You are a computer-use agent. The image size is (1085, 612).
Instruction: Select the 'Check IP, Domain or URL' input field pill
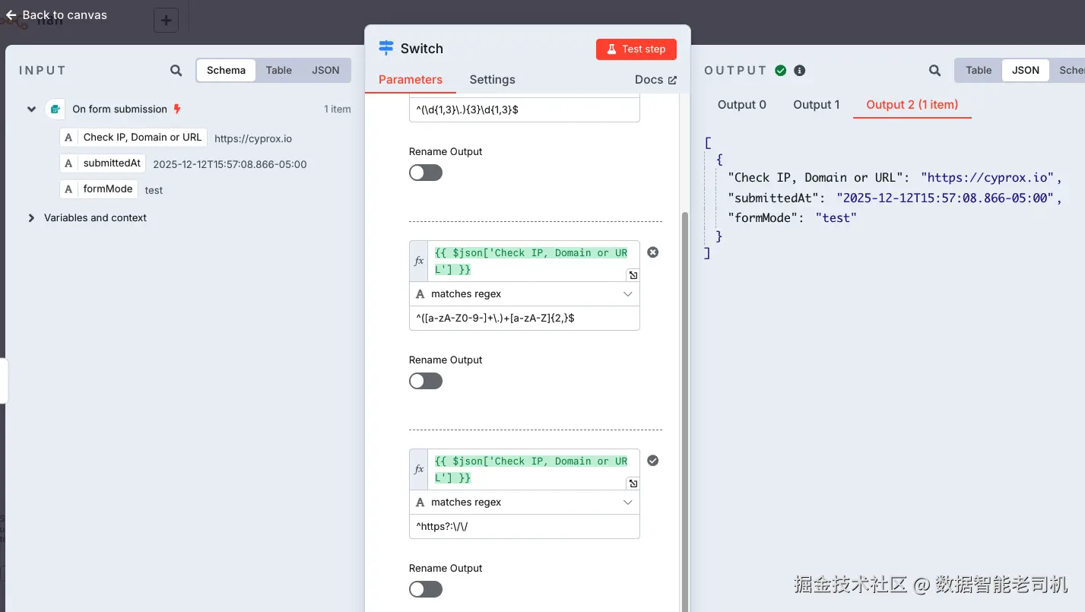[x=134, y=138]
